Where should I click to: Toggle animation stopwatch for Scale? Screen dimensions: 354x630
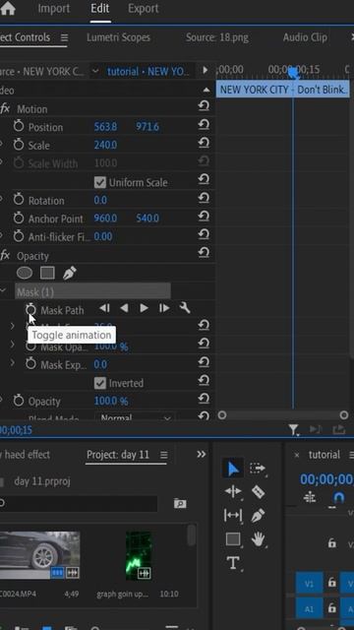point(19,145)
